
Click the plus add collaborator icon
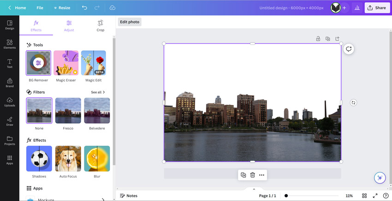pos(344,8)
